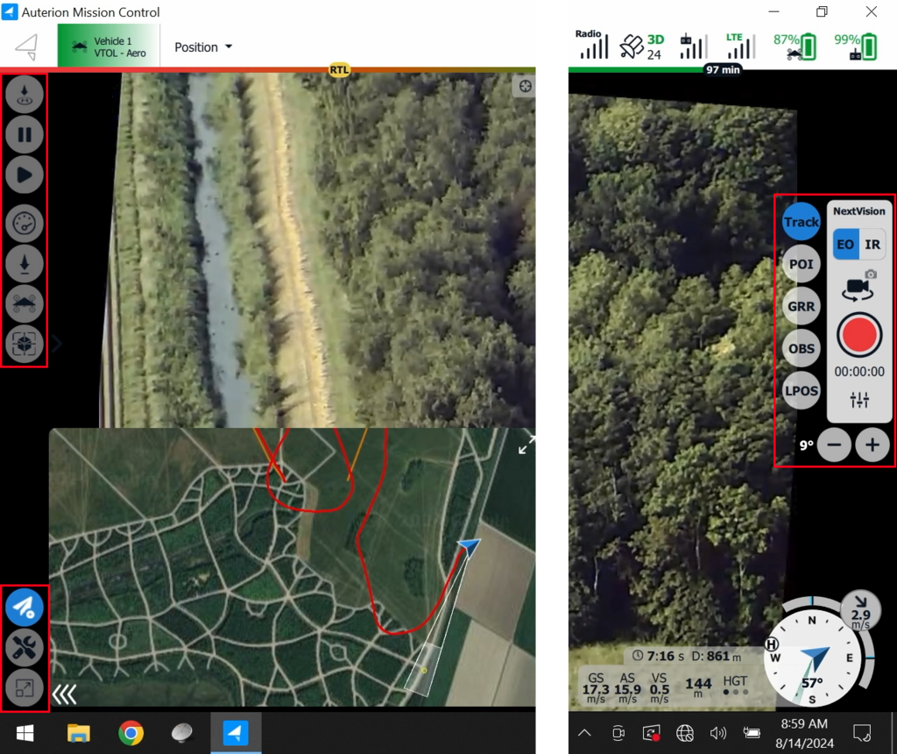
Task: Select the Vehicle 1 VTOL - Aero tab
Action: point(109,46)
